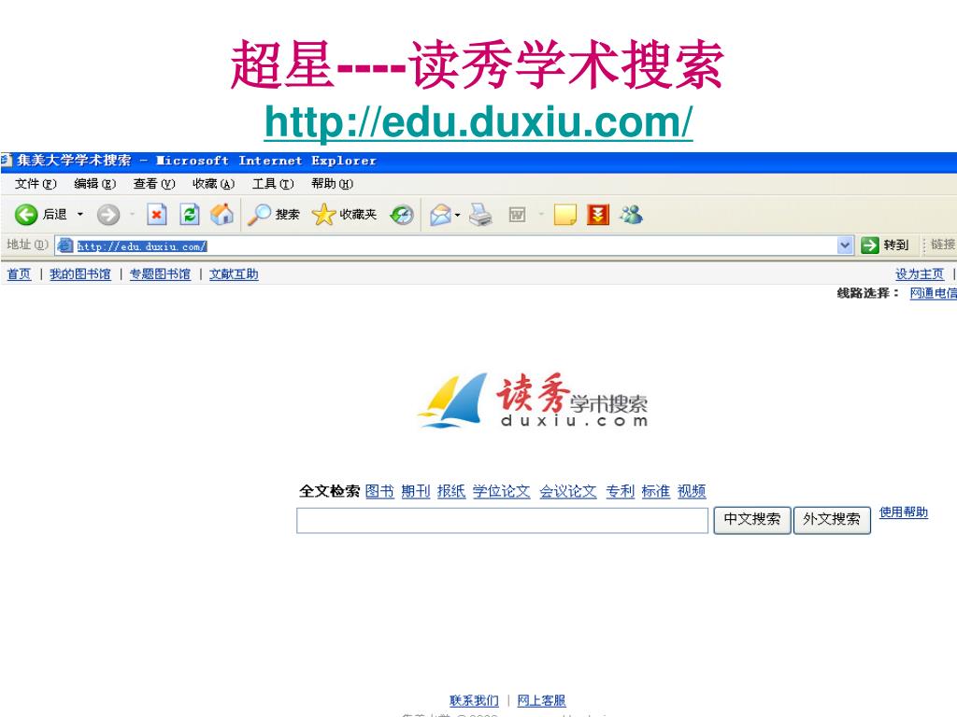Open 使用帮助 link
Screen dimensions: 957x717
tap(904, 513)
